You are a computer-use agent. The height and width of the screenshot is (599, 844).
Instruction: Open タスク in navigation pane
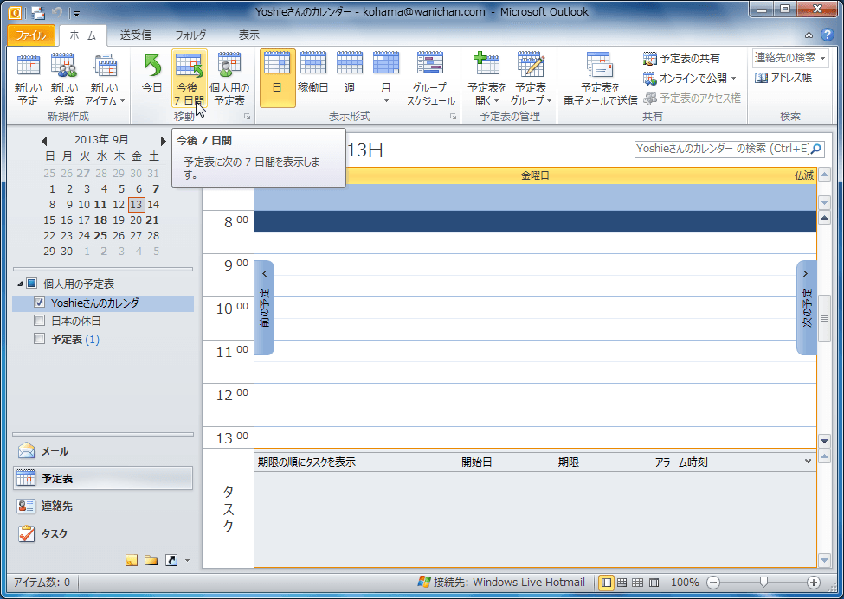click(102, 533)
